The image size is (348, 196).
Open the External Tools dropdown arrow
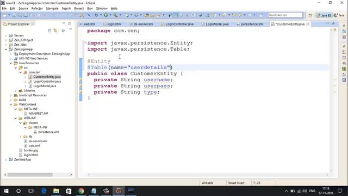120,15
